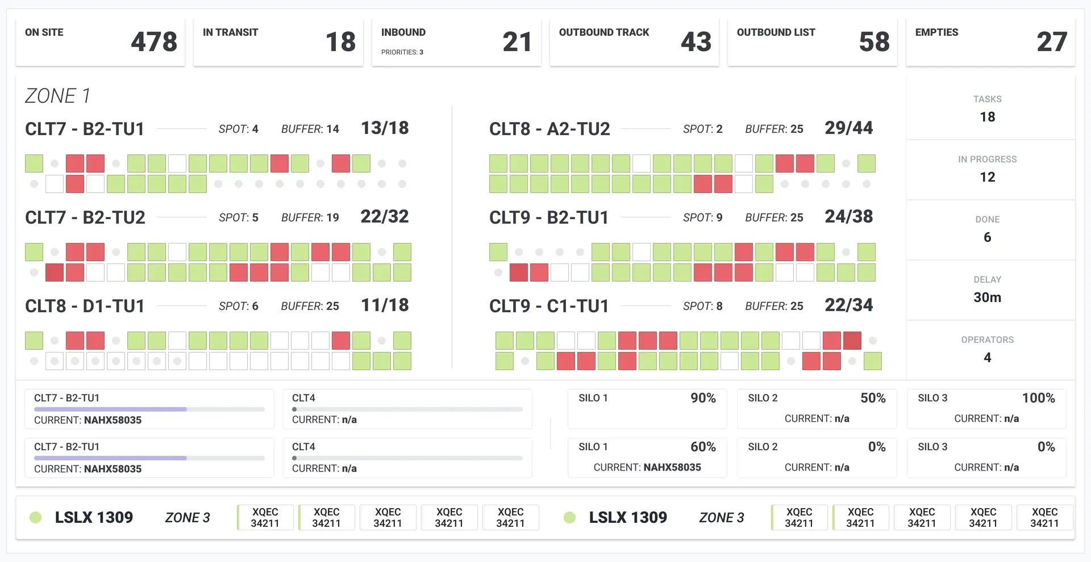The image size is (1091, 562).
Task: Click the OUTBOUND LIST 58 link
Action: [x=813, y=41]
